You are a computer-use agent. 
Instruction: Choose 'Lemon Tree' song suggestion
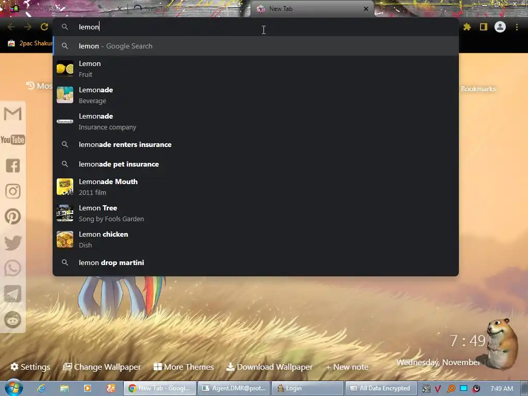tap(256, 213)
